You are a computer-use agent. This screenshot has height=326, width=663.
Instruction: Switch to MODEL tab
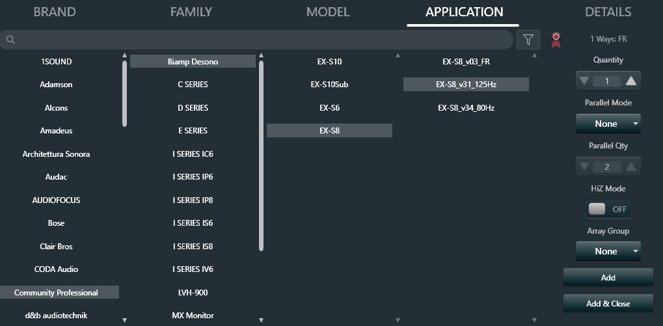pyautogui.click(x=328, y=12)
